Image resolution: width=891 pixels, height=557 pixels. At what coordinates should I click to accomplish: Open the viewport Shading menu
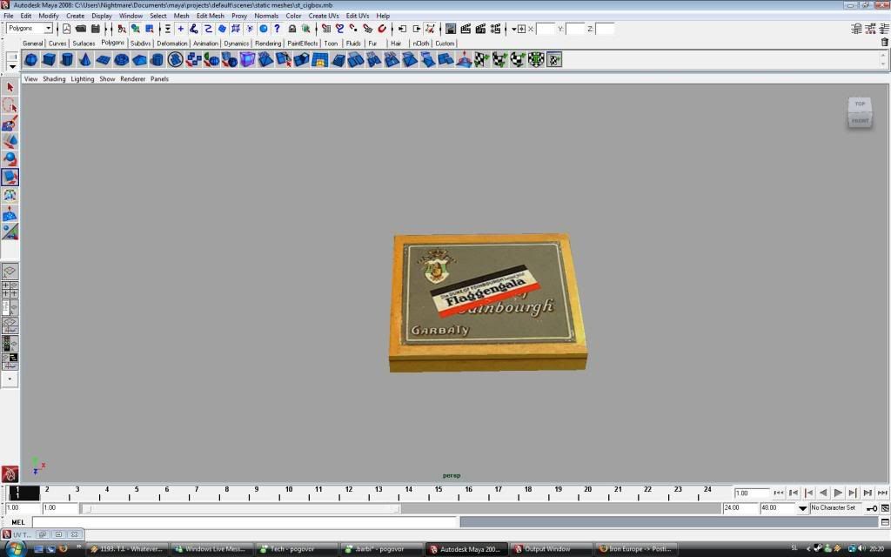[x=54, y=79]
